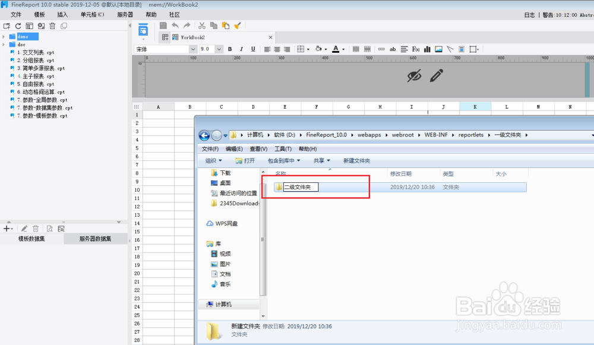Image resolution: width=594 pixels, height=345 pixels.
Task: Insert plain text with the ab icon
Action: [x=393, y=49]
